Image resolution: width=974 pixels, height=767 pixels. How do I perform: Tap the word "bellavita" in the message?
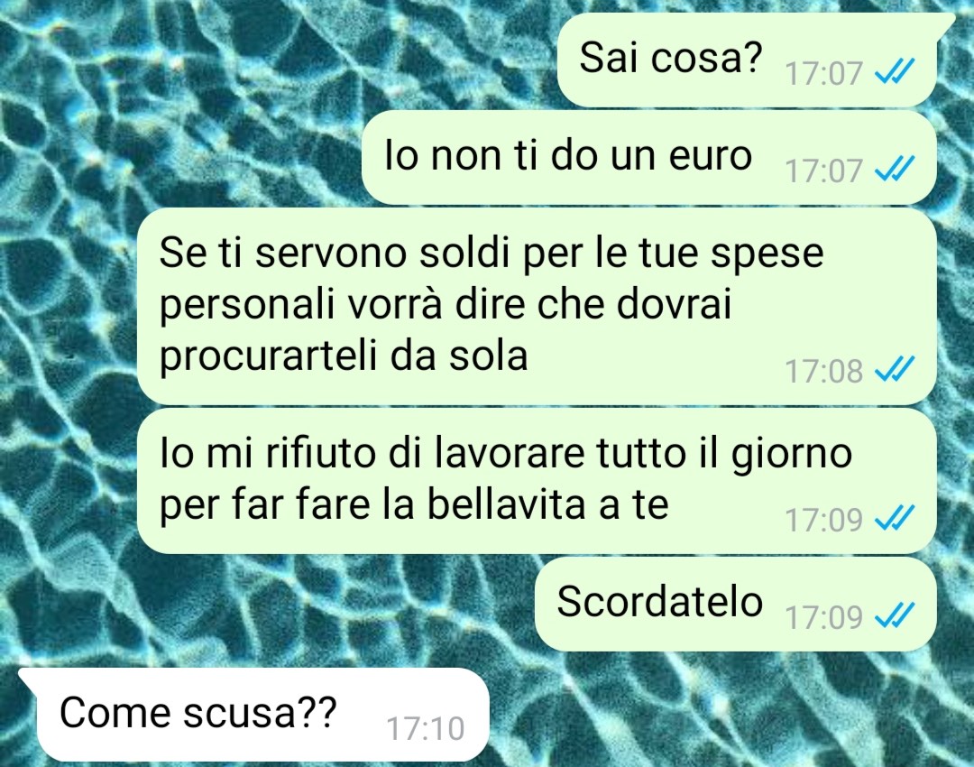507,504
